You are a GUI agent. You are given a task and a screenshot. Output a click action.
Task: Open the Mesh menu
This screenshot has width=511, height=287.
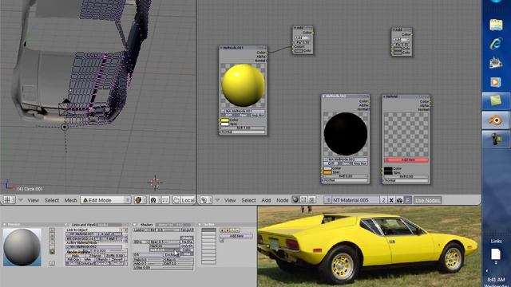[70, 200]
